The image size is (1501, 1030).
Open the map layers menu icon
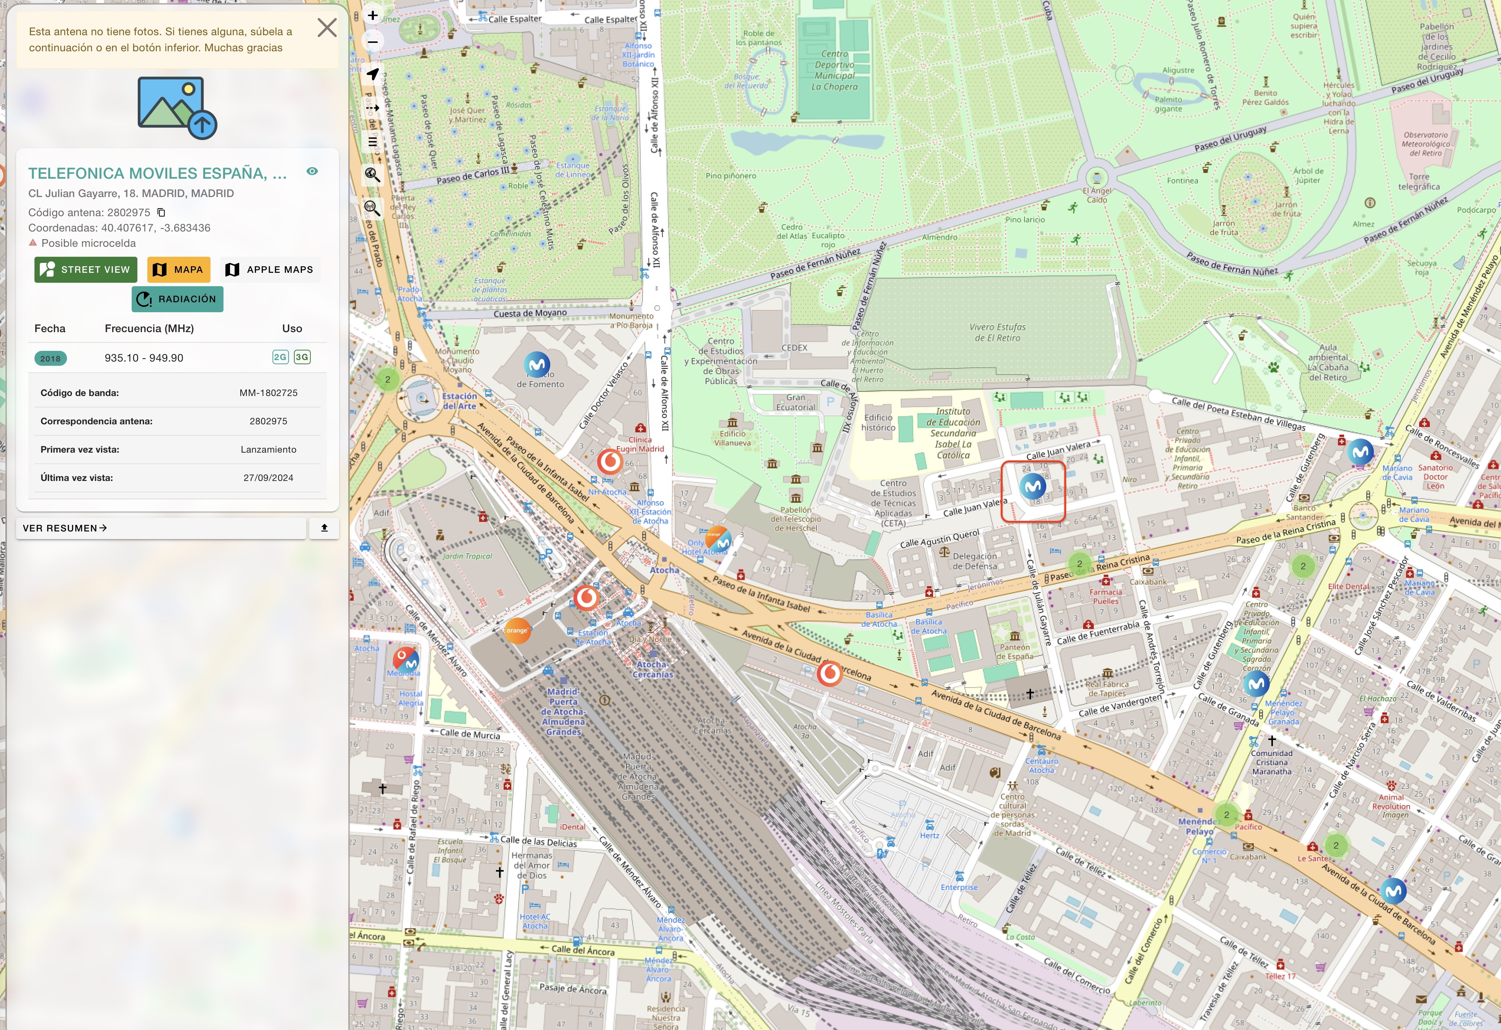[373, 142]
